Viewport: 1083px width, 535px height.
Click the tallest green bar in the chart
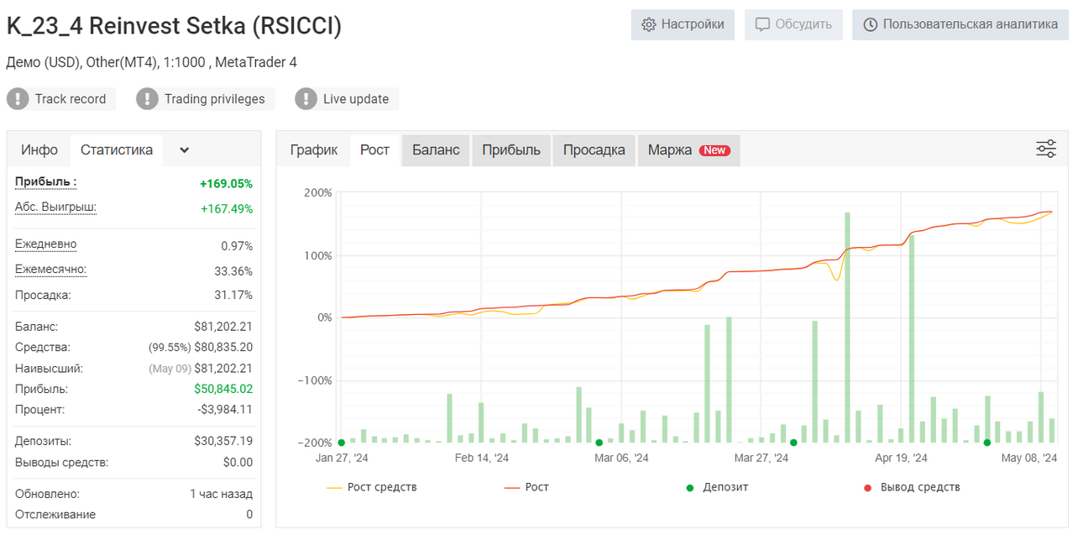tap(847, 328)
